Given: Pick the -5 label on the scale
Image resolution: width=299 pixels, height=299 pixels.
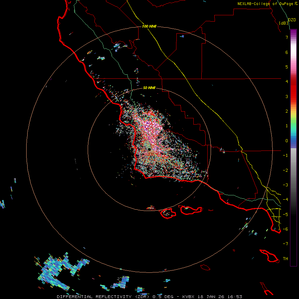Looking at the screenshot, I should point(285,215).
